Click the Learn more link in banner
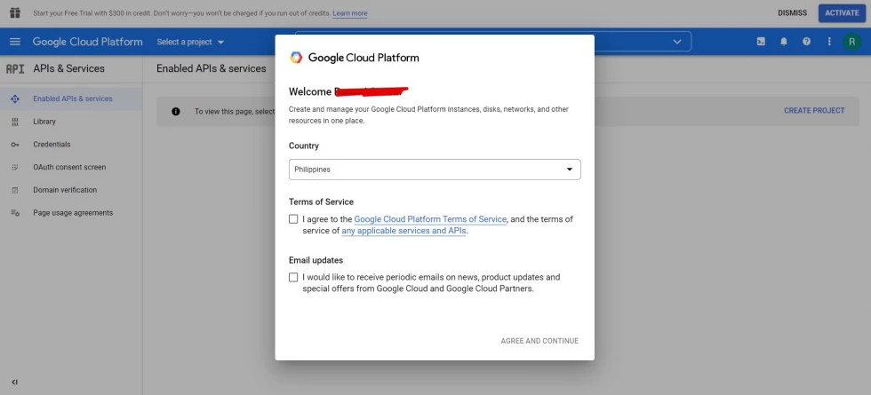 tap(349, 13)
